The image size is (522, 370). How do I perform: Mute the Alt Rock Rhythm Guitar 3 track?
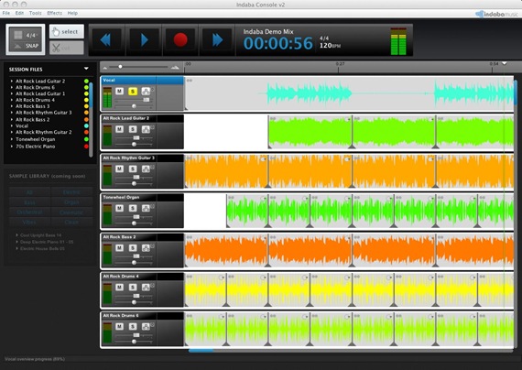[120, 169]
